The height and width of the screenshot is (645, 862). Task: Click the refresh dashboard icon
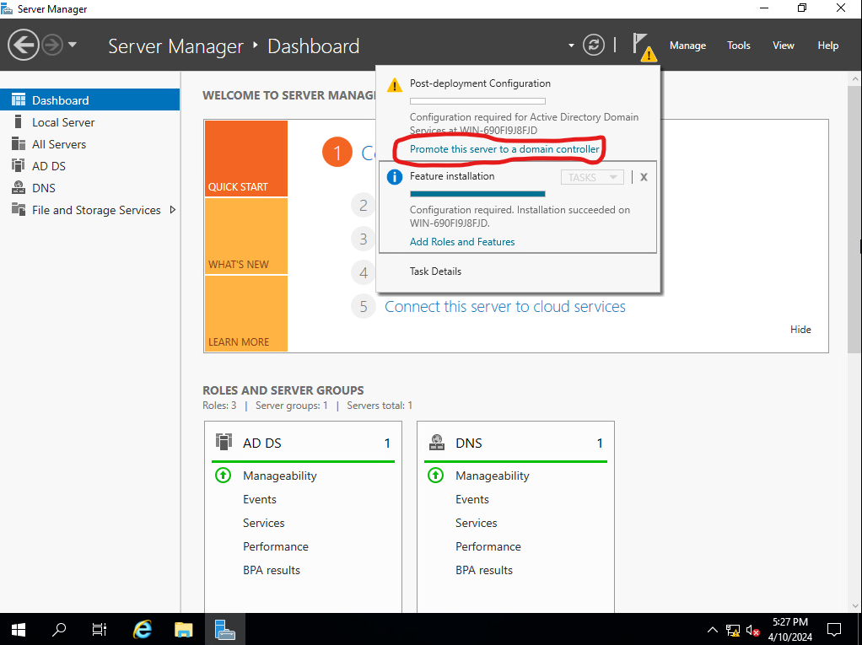(594, 45)
